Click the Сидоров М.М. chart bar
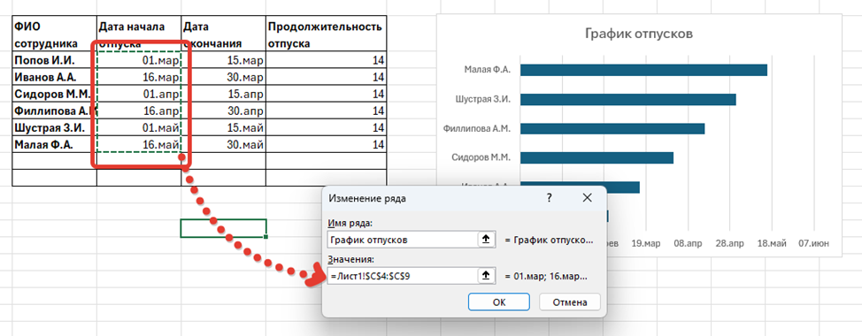862x336 pixels. 597,157
